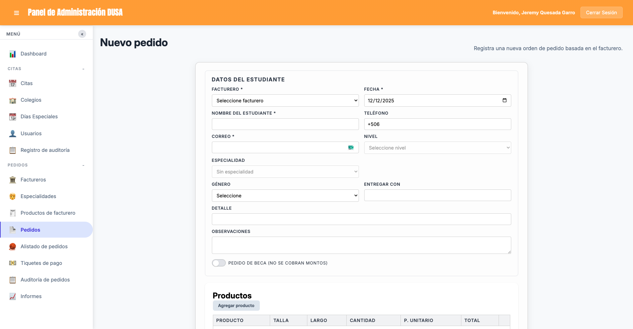Open Registro de auditoría menu item
Image resolution: width=633 pixels, height=329 pixels.
point(45,150)
